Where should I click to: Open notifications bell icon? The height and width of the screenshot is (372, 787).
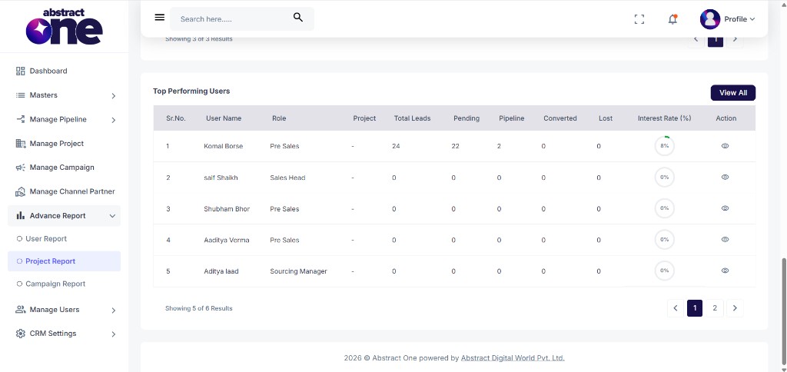[x=672, y=19]
